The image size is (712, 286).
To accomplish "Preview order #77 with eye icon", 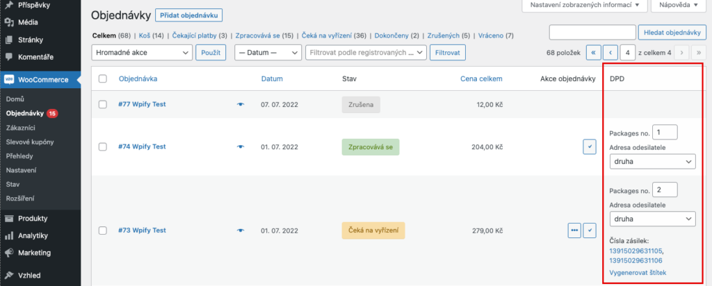I will [x=241, y=104].
